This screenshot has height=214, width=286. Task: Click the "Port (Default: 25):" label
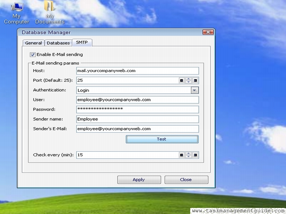coord(53,80)
